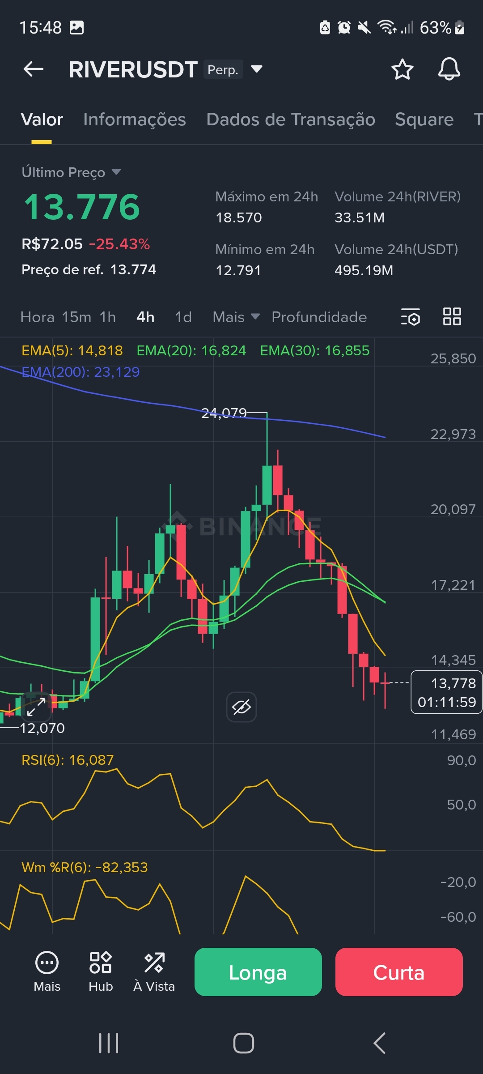Open the Dados de Transação tab
The image size is (483, 1074).
(x=291, y=119)
